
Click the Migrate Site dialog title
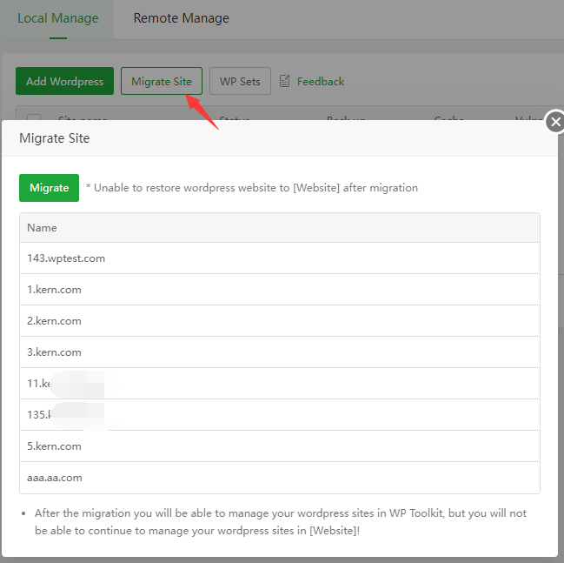[54, 137]
